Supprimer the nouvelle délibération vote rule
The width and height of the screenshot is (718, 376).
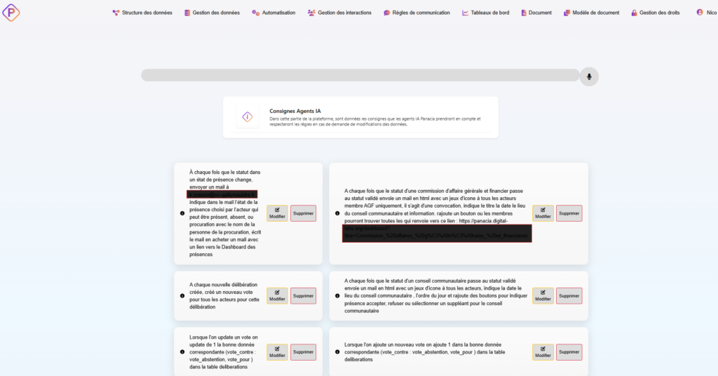pyautogui.click(x=303, y=295)
